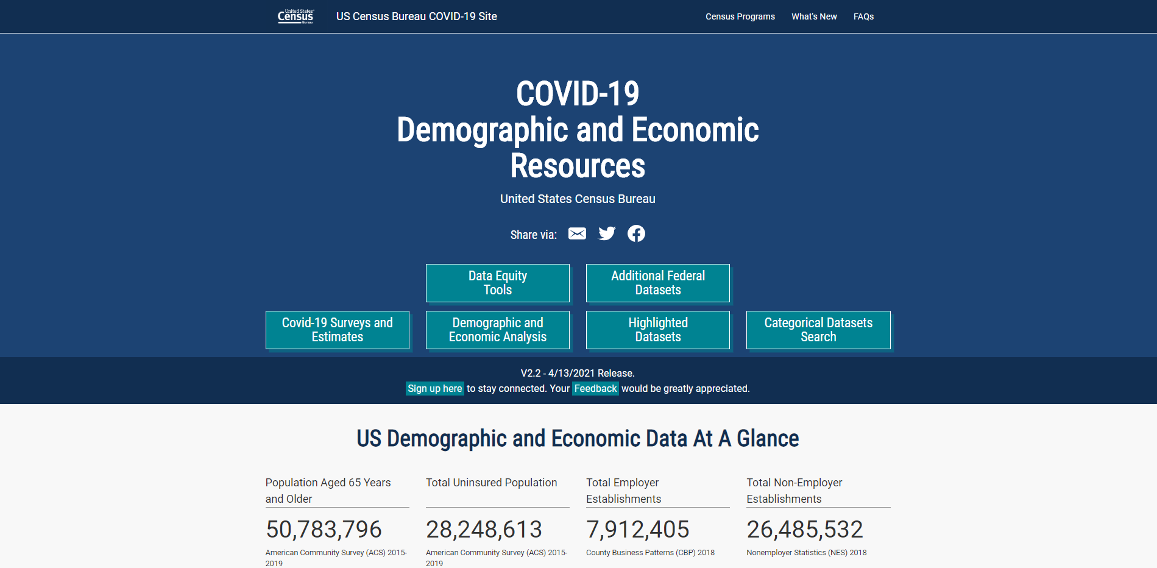
Task: Select the 26,485,532 non-employer establishments figure
Action: (805, 530)
